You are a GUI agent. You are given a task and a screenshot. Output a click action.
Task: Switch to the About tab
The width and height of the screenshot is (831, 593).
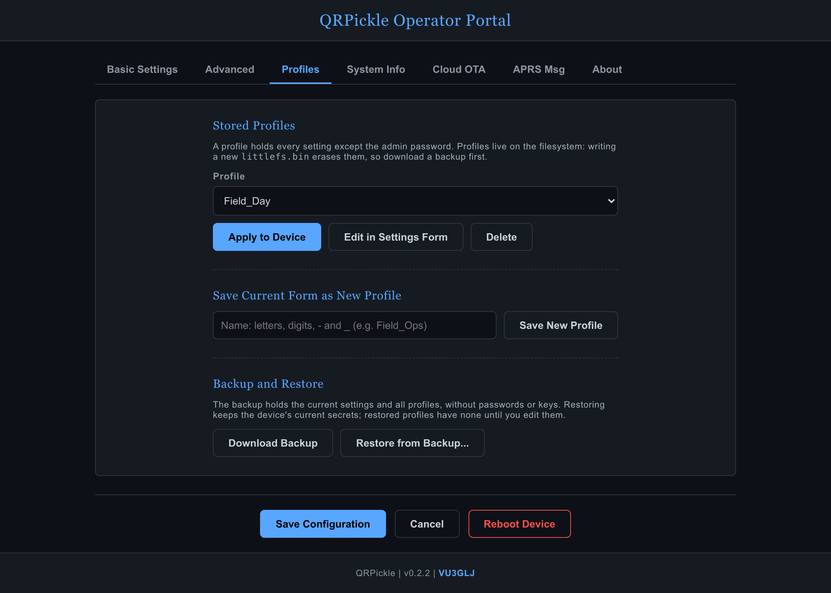tap(607, 69)
